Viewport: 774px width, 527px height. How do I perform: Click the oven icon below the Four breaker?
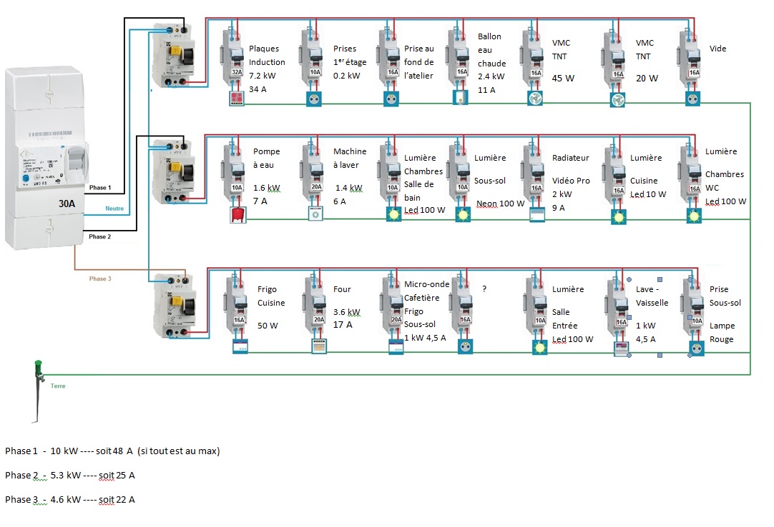click(319, 346)
